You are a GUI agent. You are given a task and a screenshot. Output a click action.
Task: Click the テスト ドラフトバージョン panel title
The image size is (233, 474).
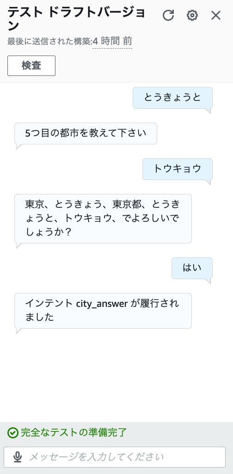77,19
